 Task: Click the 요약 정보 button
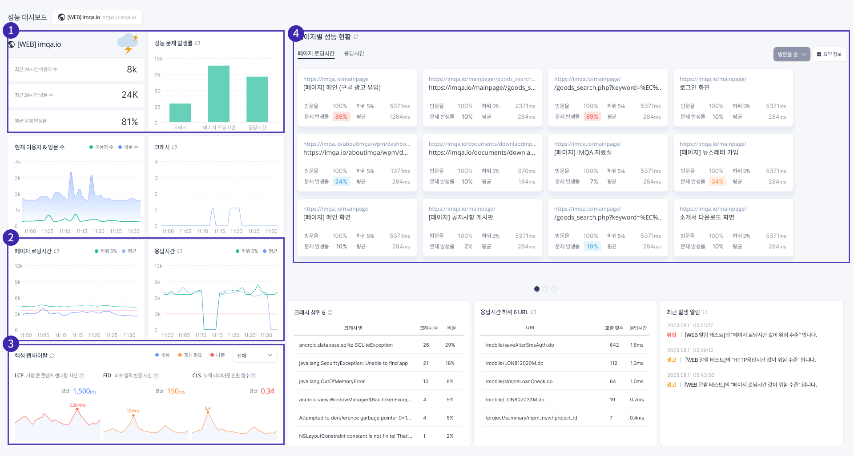(829, 54)
